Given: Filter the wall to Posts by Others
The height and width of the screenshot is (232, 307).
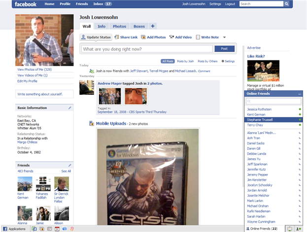Looking at the screenshot, I should coord(208,61).
